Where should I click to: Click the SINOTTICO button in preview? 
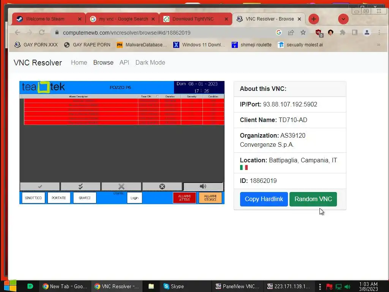[33, 198]
